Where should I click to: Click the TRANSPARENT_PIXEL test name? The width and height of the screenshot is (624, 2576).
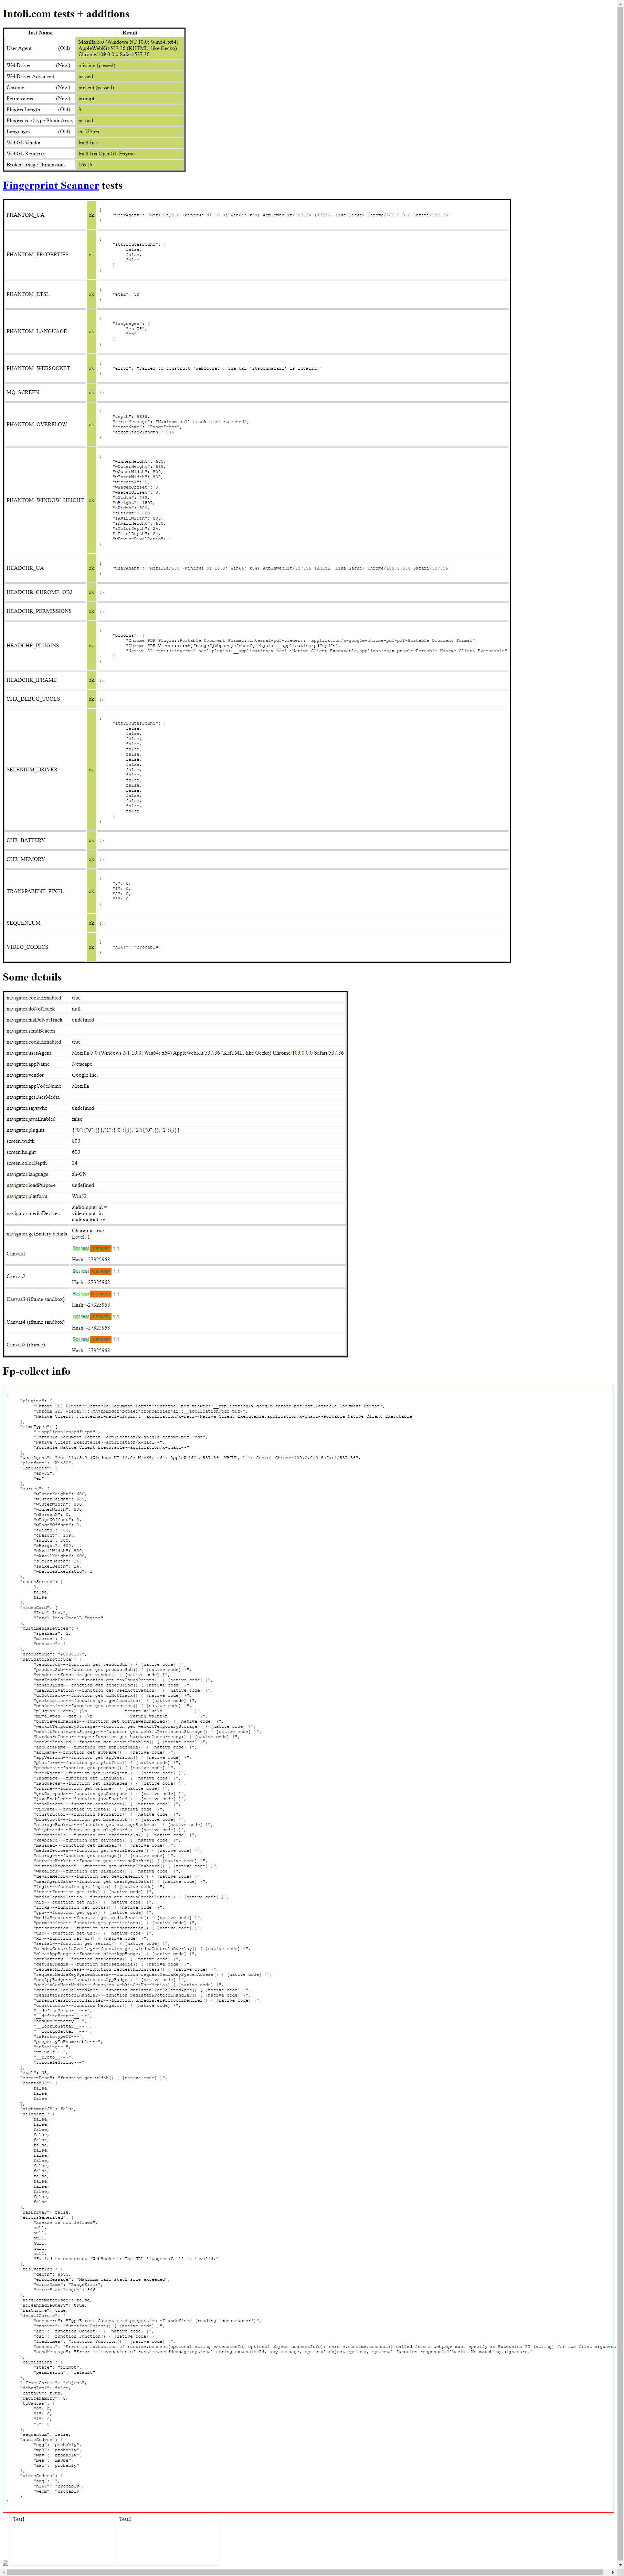coord(35,891)
